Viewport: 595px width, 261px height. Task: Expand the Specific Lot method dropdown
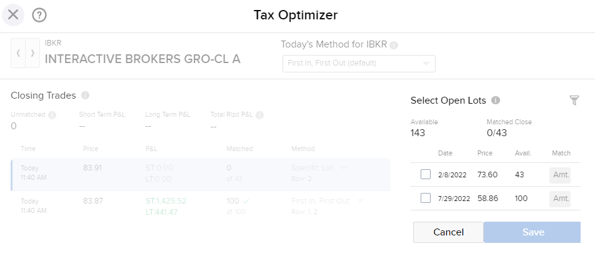point(342,168)
